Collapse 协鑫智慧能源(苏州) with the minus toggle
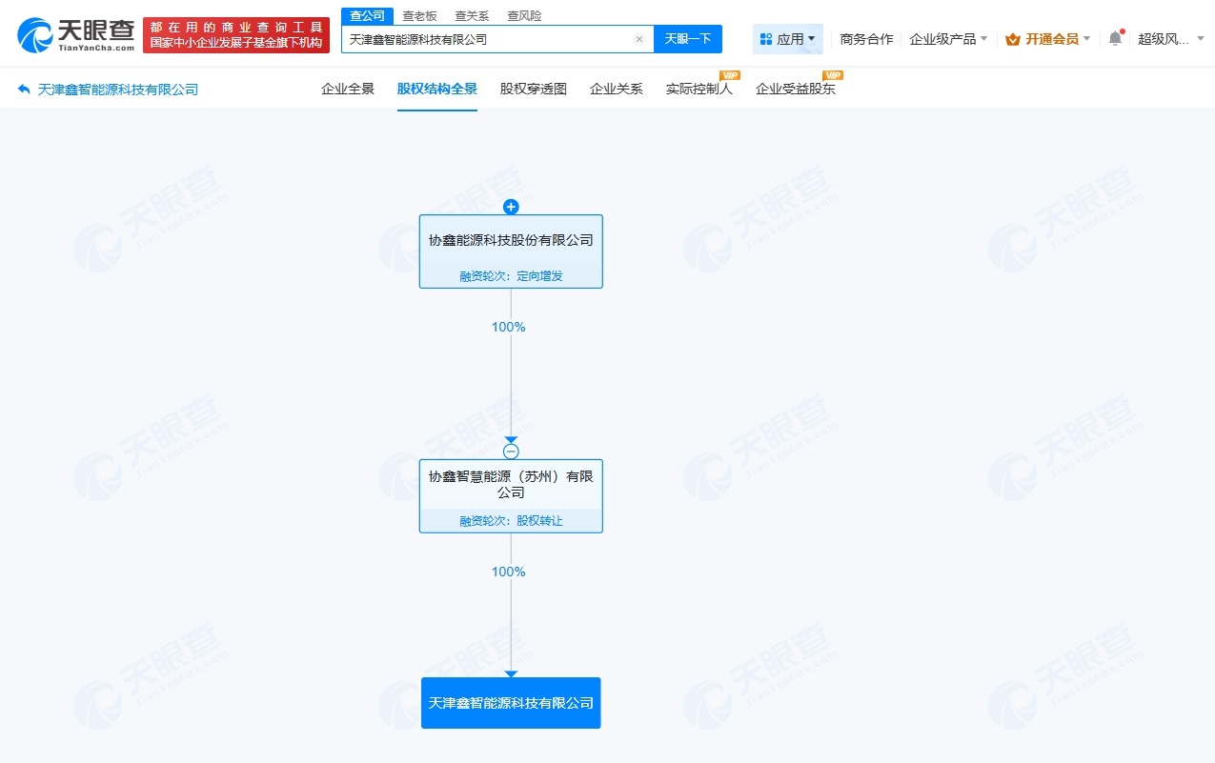 coord(511,450)
